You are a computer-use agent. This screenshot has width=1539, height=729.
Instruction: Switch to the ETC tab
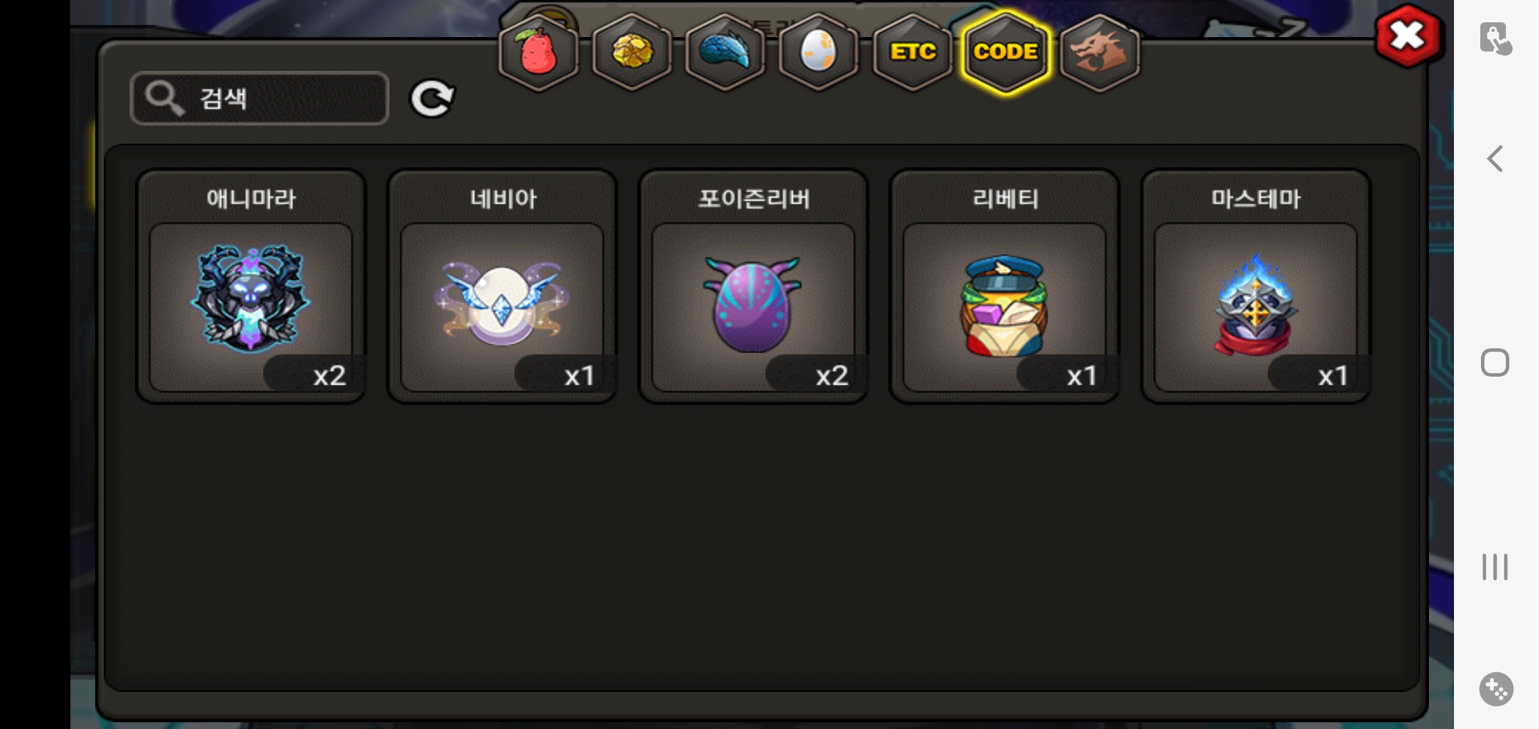point(912,52)
